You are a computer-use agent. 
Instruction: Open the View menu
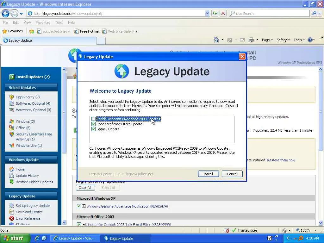click(27, 22)
